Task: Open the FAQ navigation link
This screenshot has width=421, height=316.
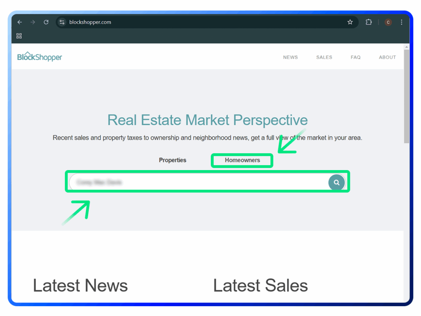Action: pos(355,58)
